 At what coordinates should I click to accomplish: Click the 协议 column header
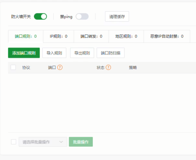click(x=26, y=68)
